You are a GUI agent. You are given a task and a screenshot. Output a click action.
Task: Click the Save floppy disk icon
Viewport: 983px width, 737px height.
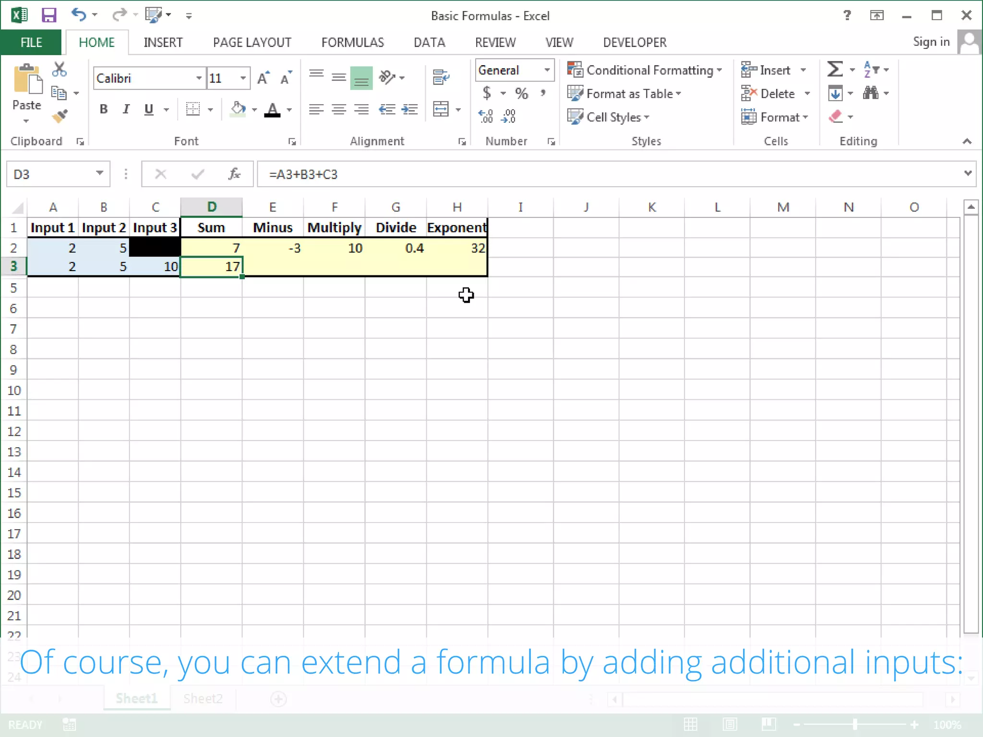pos(49,15)
